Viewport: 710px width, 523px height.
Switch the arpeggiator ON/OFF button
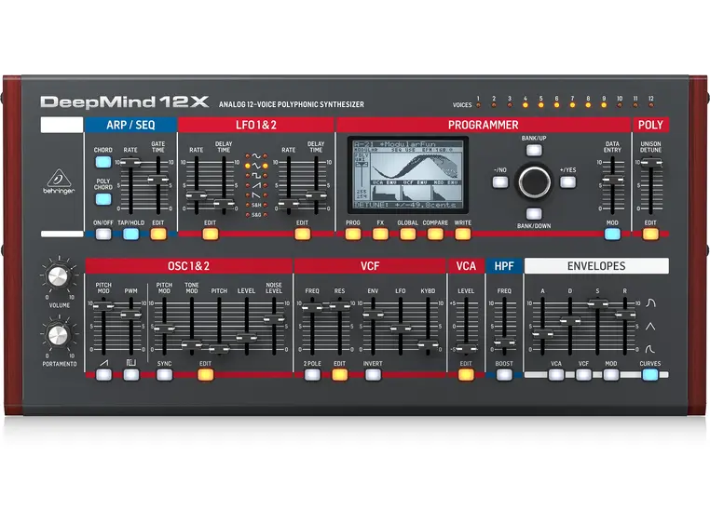tap(103, 234)
